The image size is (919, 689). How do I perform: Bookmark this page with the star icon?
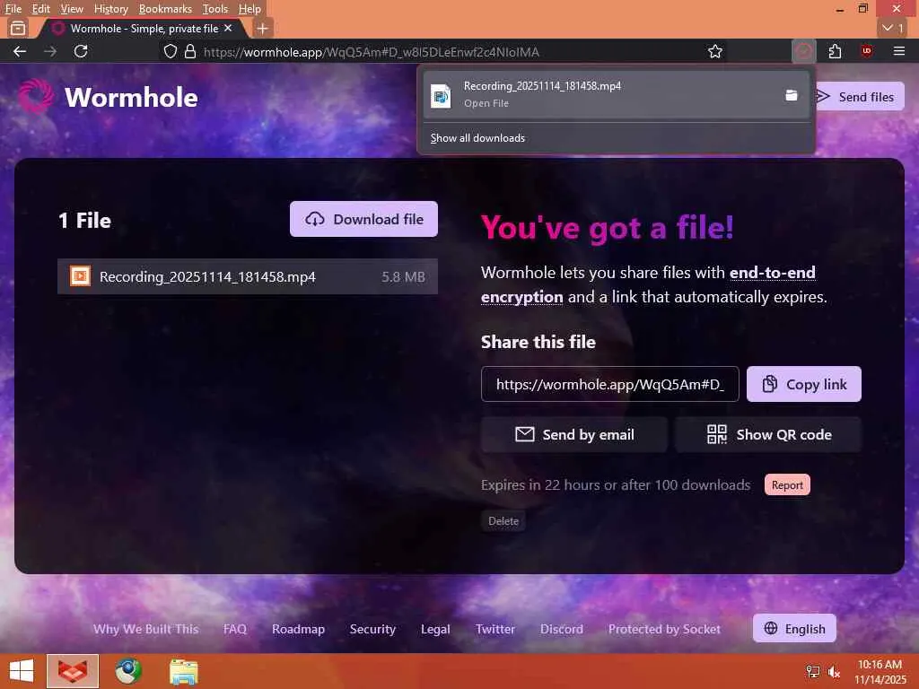tap(714, 51)
